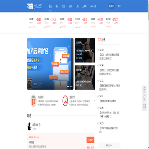Open the author's black silhouette avatar

(29, 126)
